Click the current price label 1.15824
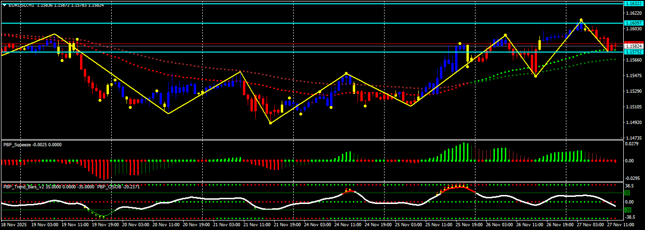Screen dimensions: 645x230 point(634,46)
